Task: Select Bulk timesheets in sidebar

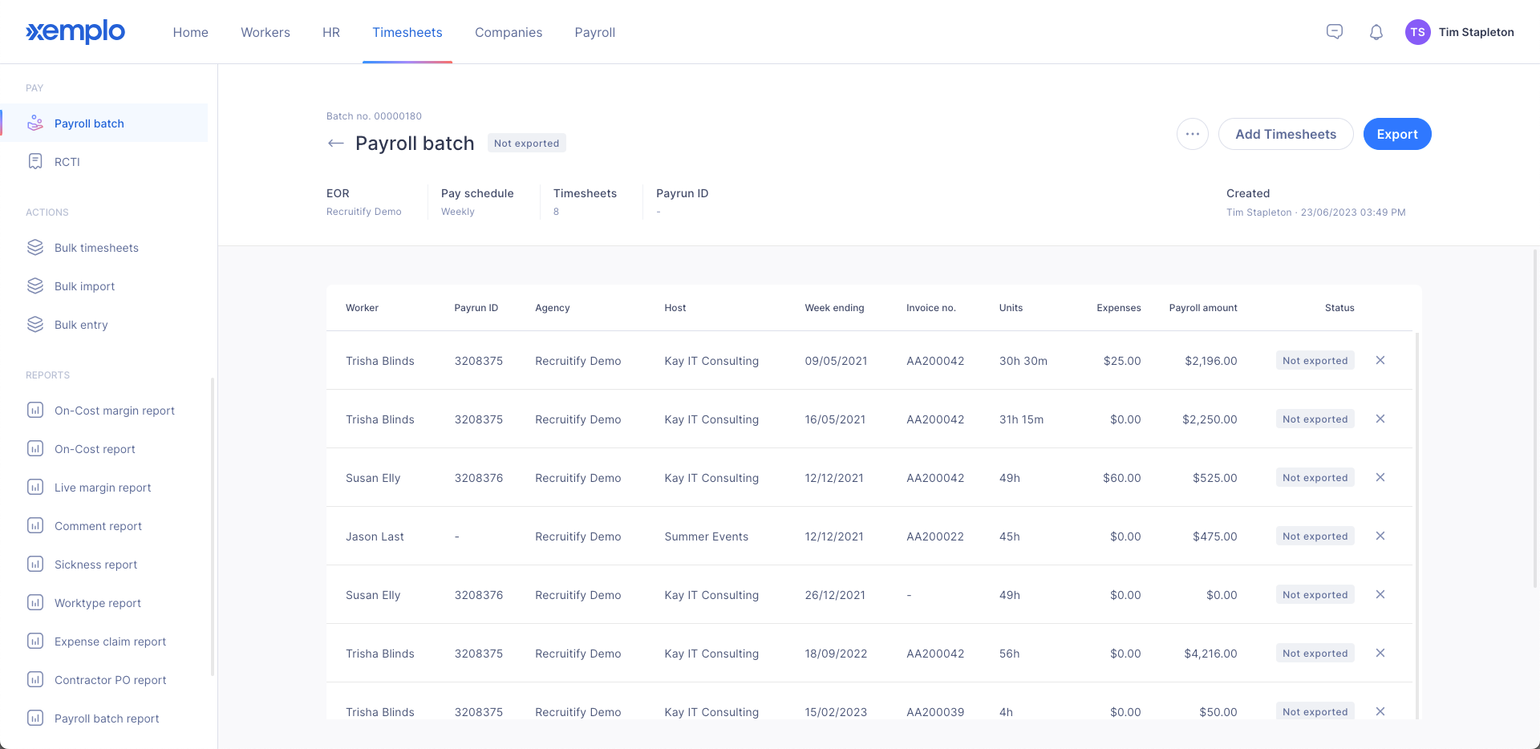Action: click(96, 248)
